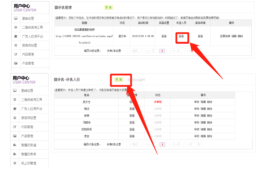Click hamburger icon for 微官网设置 in lower sidebar
This screenshot has width=265, height=169.
coord(15,118)
